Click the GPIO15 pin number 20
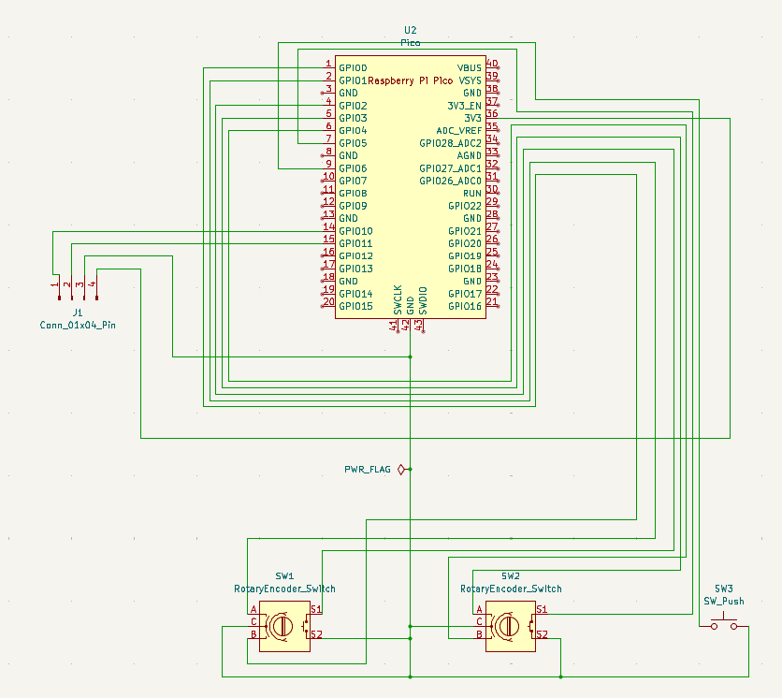The image size is (782, 698). tap(329, 304)
